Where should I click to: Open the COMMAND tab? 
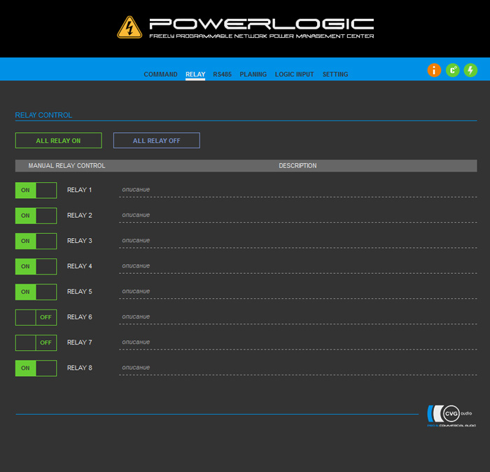click(x=160, y=74)
